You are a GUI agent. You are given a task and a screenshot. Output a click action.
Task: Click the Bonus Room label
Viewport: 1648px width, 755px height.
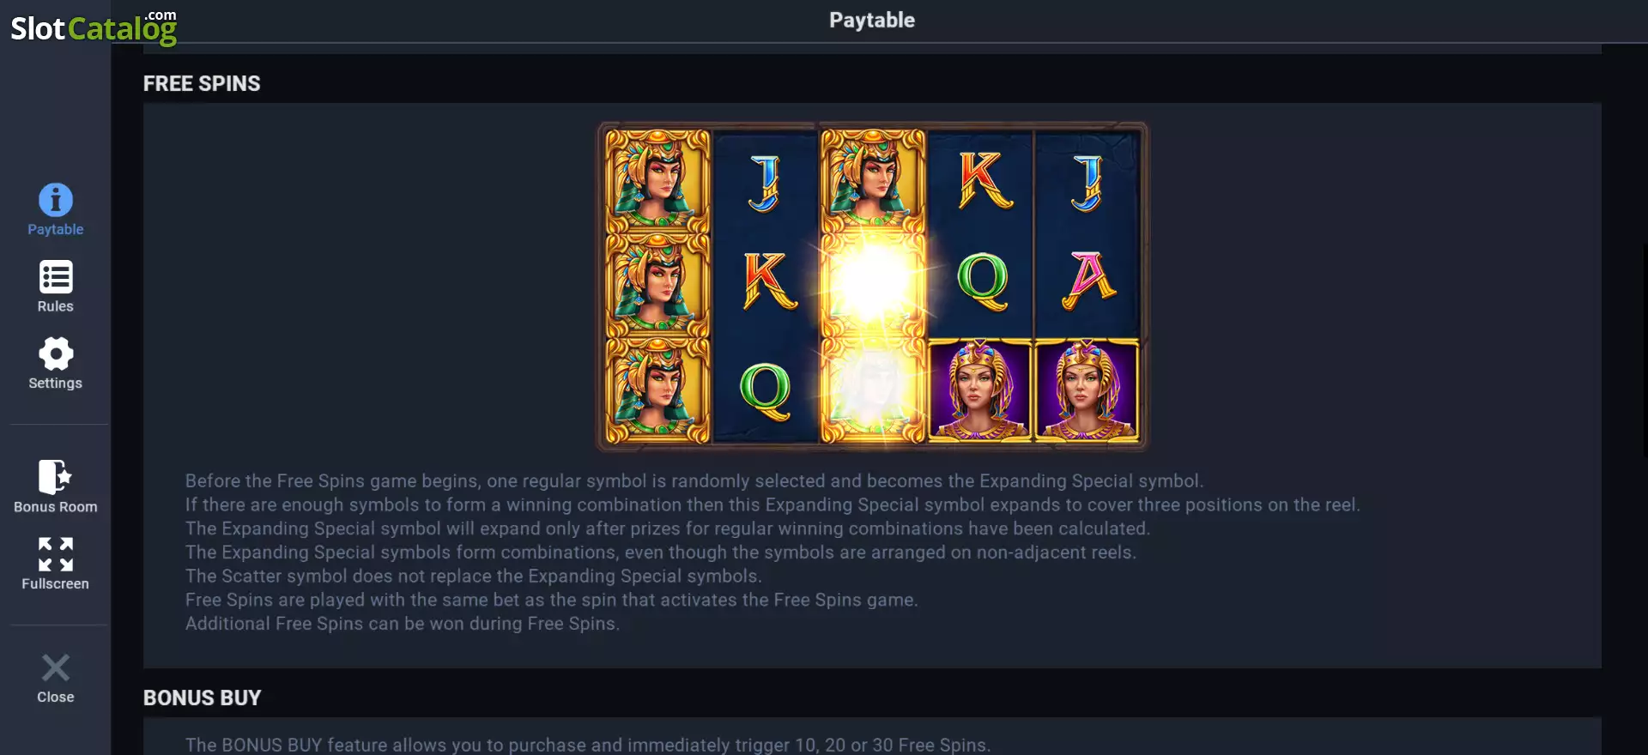pyautogui.click(x=56, y=506)
